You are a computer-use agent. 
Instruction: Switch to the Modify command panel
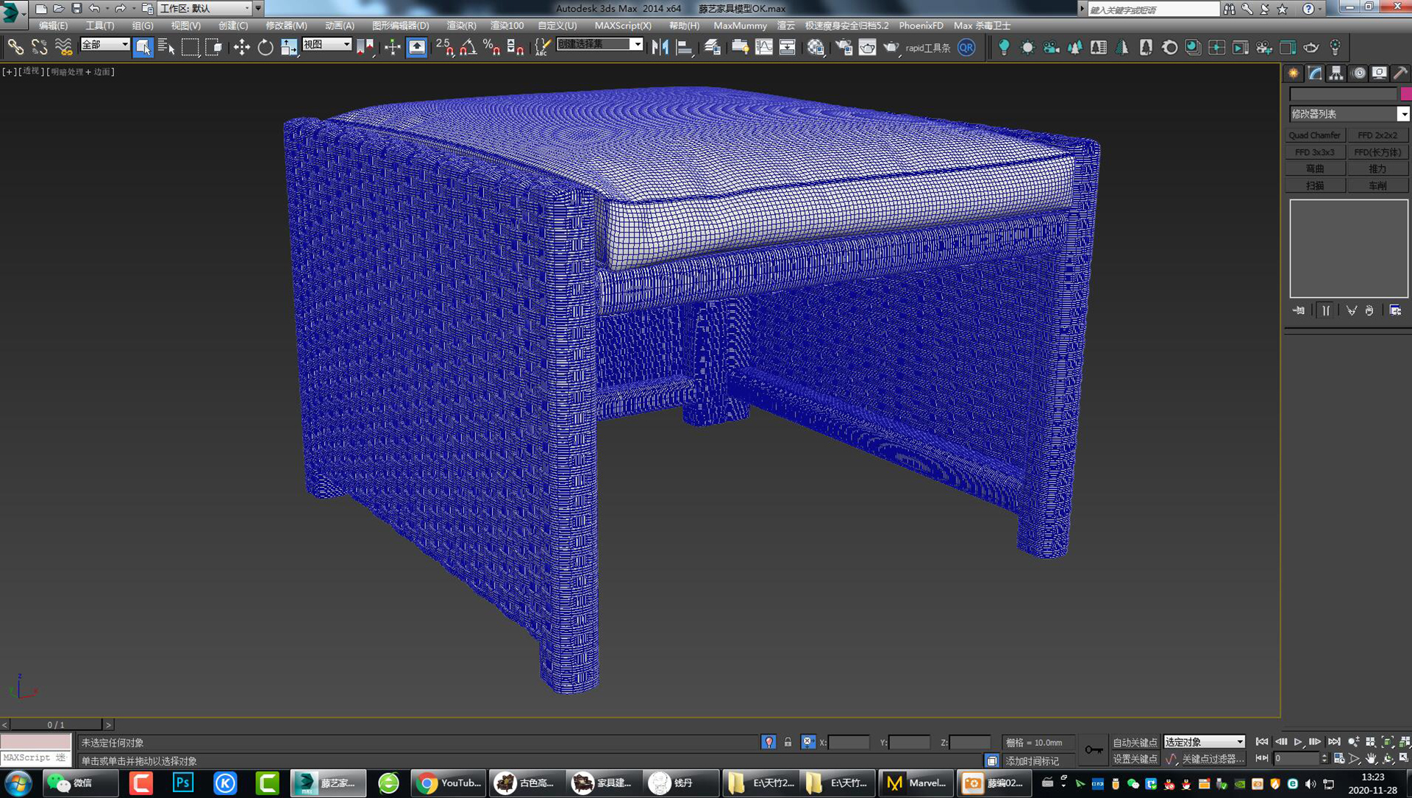coord(1313,73)
